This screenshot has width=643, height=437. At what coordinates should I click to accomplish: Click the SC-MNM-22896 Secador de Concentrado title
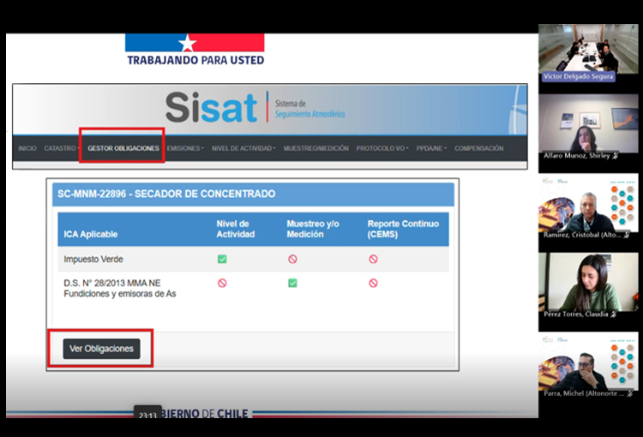(x=166, y=194)
